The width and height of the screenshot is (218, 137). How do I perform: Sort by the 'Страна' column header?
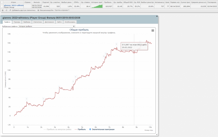(x=27, y=2)
